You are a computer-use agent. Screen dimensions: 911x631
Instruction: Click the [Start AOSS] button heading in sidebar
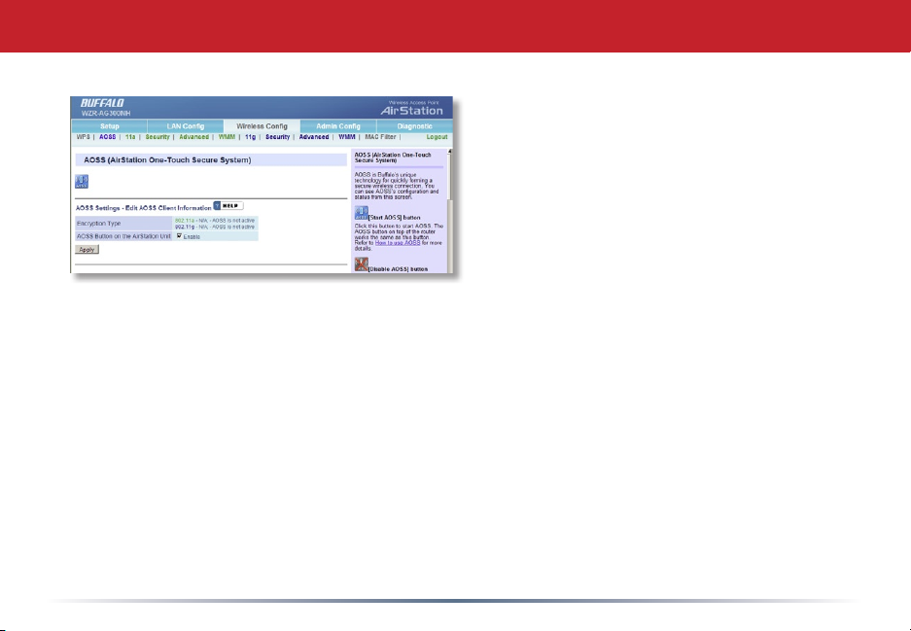[395, 218]
